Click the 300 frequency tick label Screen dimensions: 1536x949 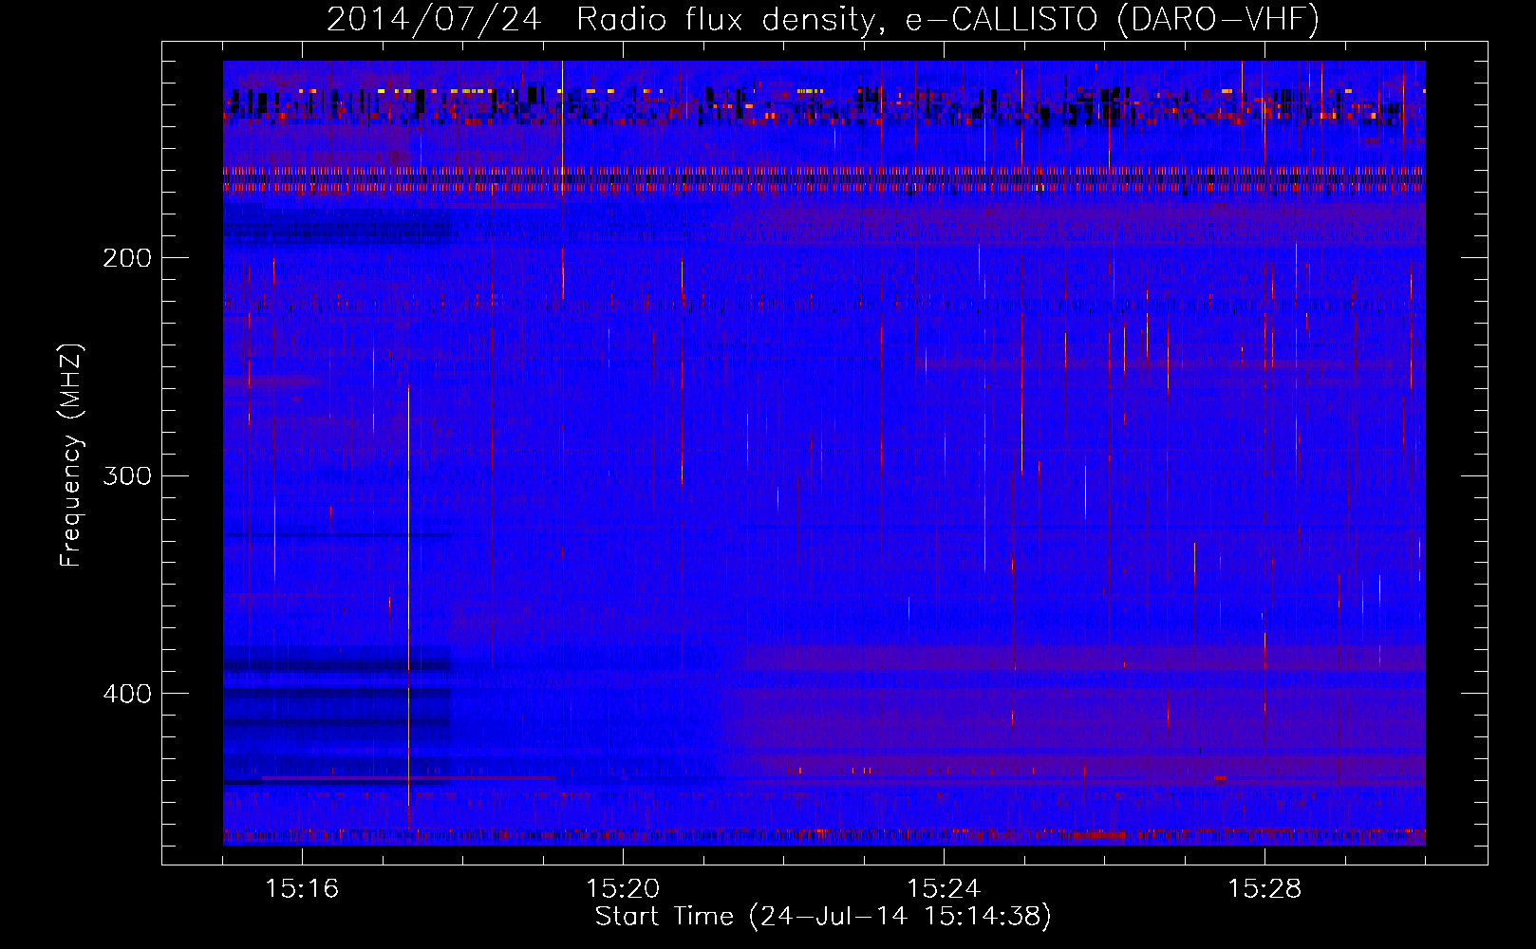click(x=127, y=475)
